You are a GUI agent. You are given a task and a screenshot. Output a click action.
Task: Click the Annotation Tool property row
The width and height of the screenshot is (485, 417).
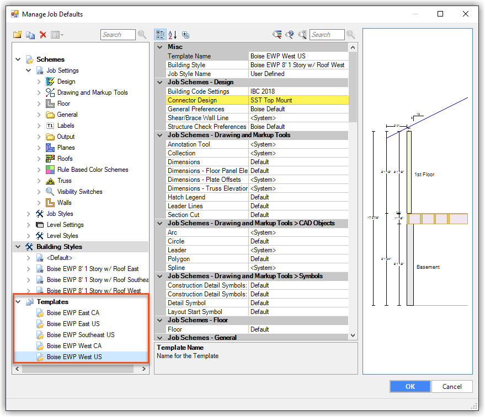point(257,144)
